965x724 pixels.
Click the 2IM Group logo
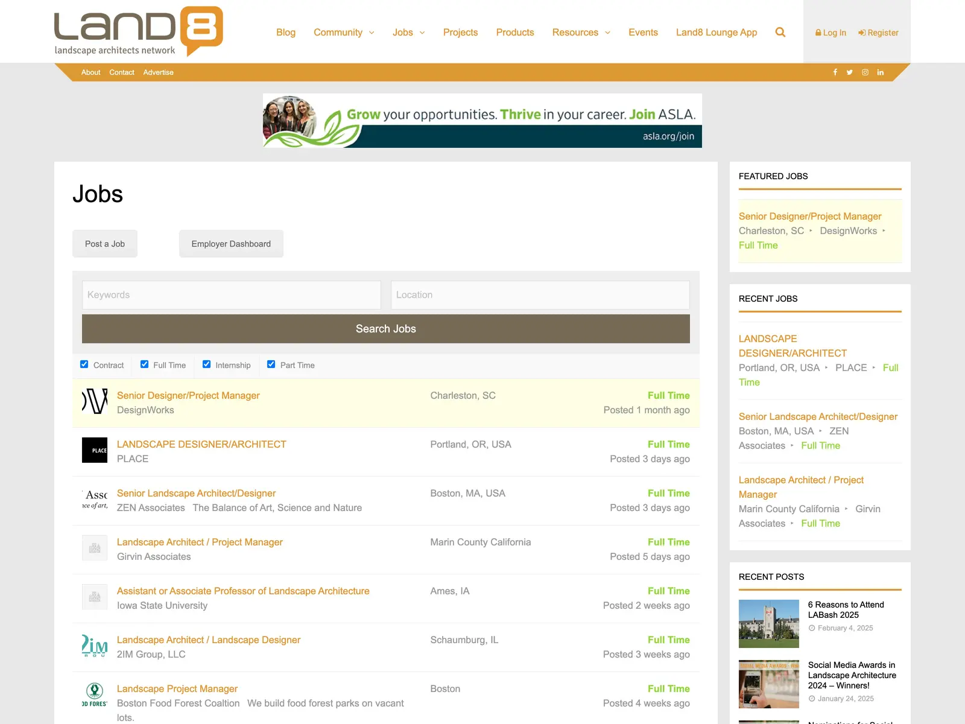[x=95, y=646]
